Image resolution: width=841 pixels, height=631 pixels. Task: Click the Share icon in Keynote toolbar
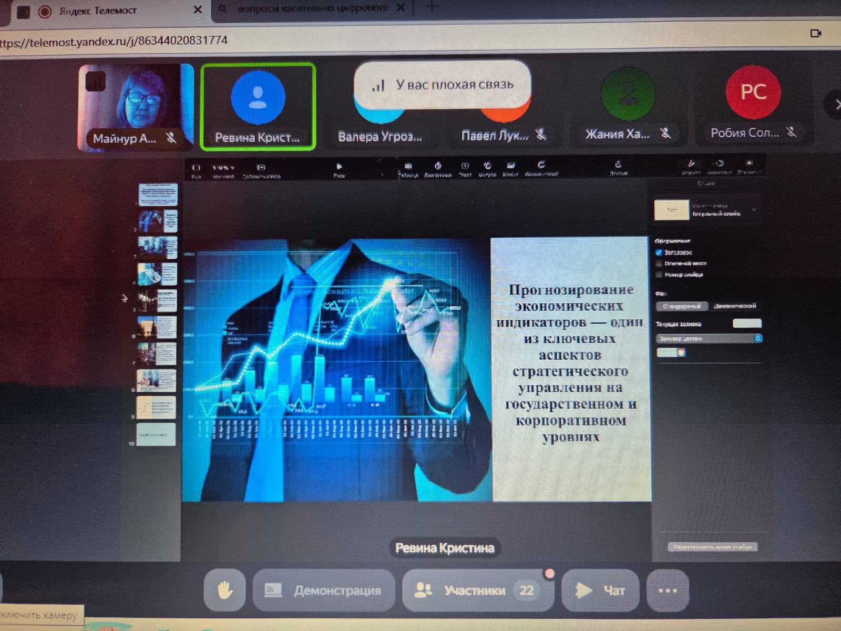[x=618, y=166]
